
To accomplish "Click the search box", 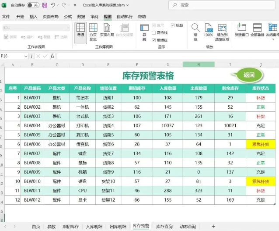I will [x=222, y=5].
